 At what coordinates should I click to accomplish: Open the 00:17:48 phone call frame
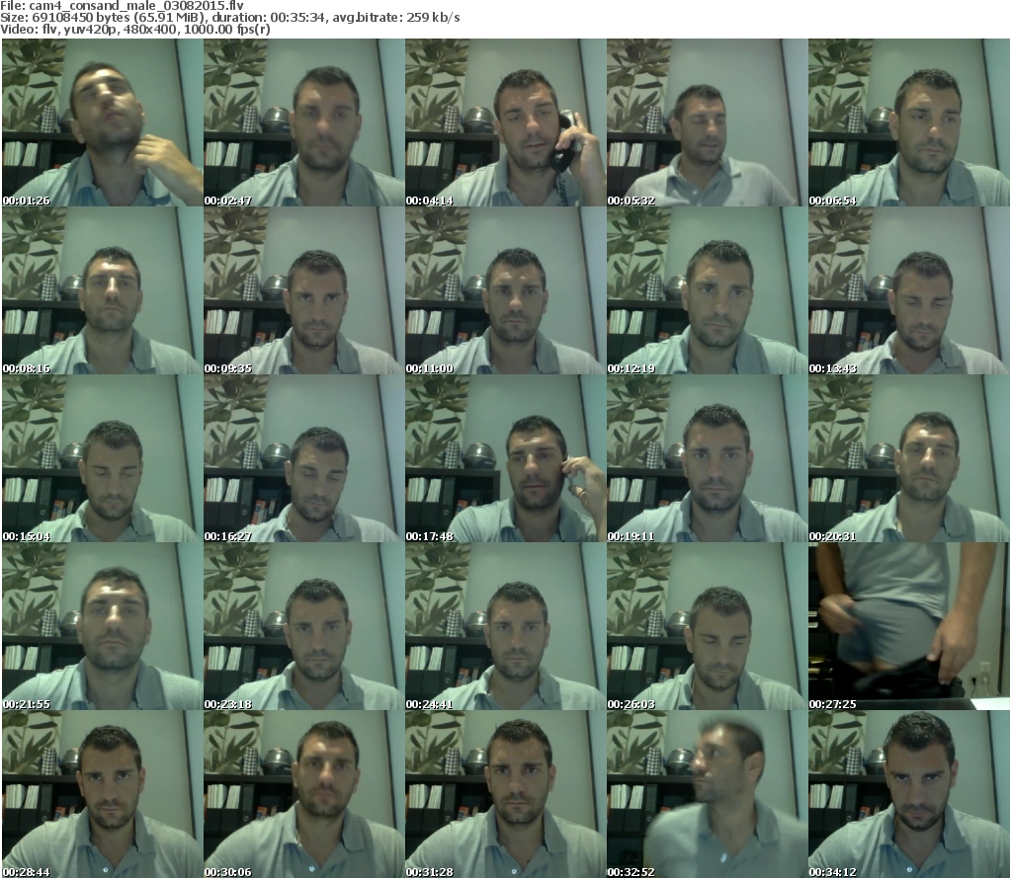point(505,458)
